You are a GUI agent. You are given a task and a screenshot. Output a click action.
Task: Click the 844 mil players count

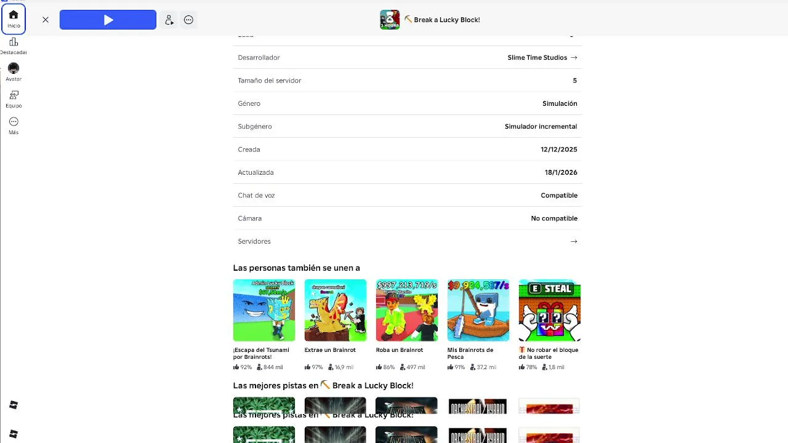tap(270, 367)
